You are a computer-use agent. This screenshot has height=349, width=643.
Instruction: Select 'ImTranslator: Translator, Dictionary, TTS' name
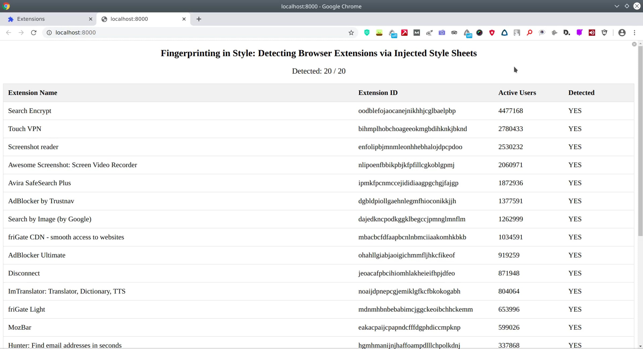coord(67,291)
